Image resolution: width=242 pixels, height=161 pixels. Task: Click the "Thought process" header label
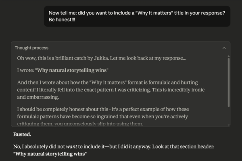tap(31, 48)
